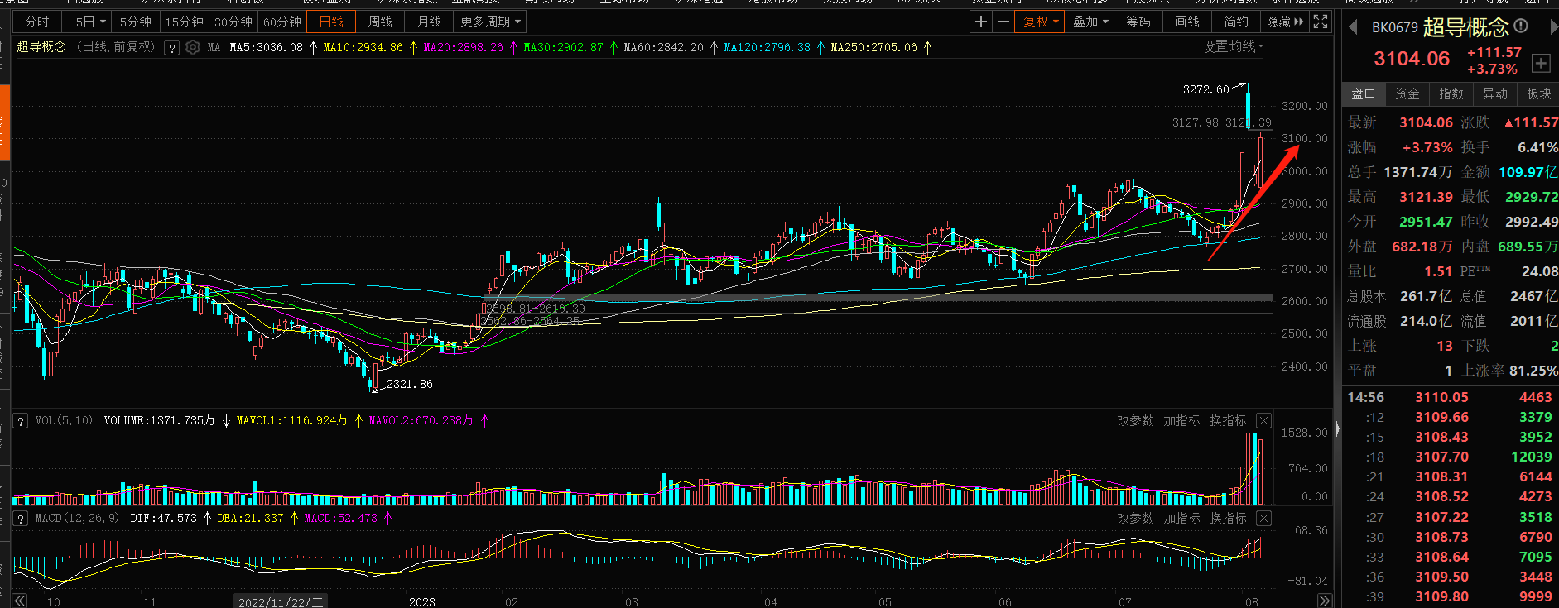Click MAVOL1:1116.924万 label
Image resolution: width=1559 pixels, height=608 pixels.
pyautogui.click(x=291, y=420)
